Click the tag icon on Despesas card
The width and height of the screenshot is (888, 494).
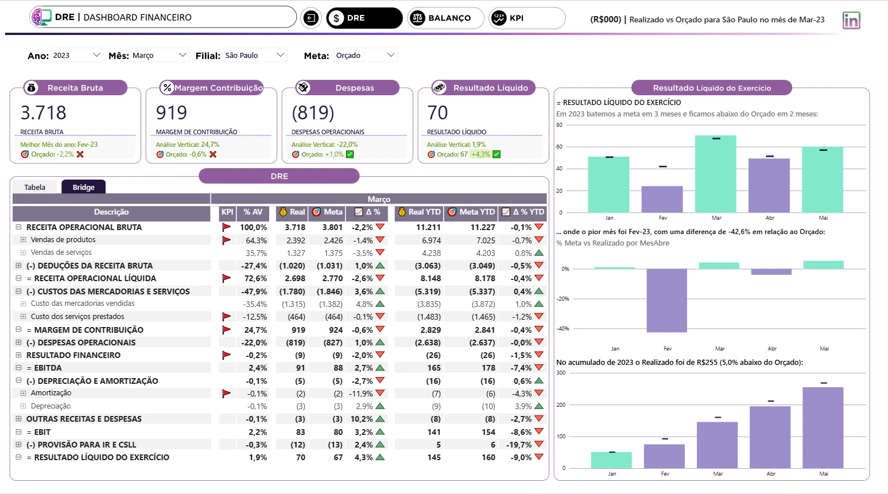click(303, 88)
